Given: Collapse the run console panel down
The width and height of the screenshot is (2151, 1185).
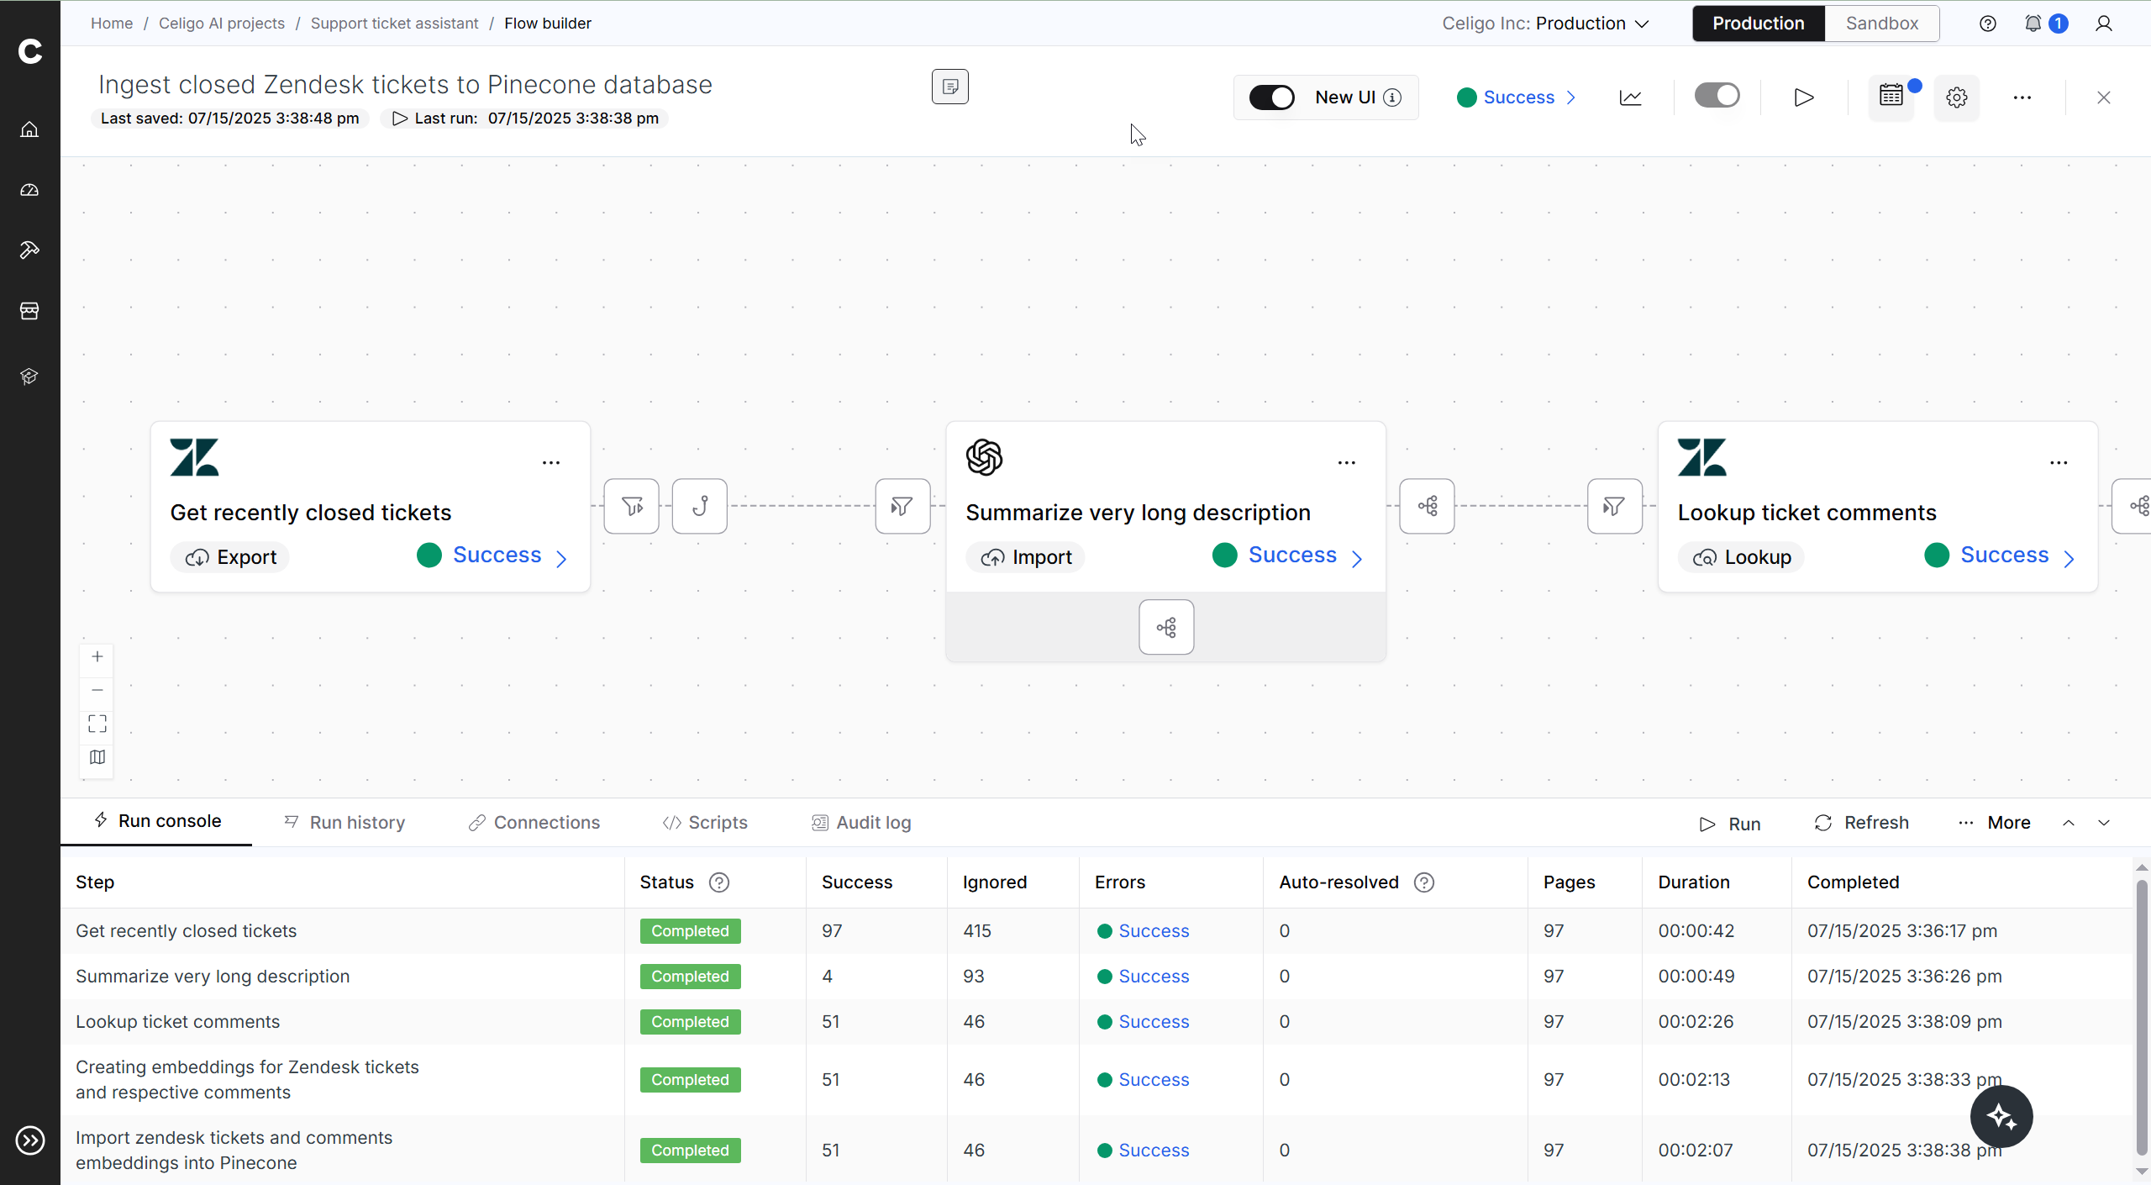Looking at the screenshot, I should (2104, 823).
